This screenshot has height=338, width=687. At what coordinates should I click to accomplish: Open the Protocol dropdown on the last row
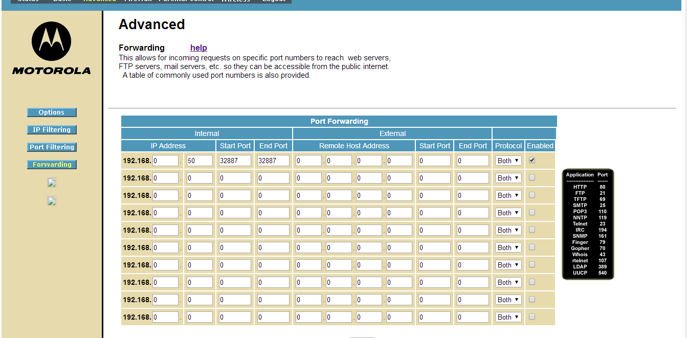pyautogui.click(x=507, y=317)
